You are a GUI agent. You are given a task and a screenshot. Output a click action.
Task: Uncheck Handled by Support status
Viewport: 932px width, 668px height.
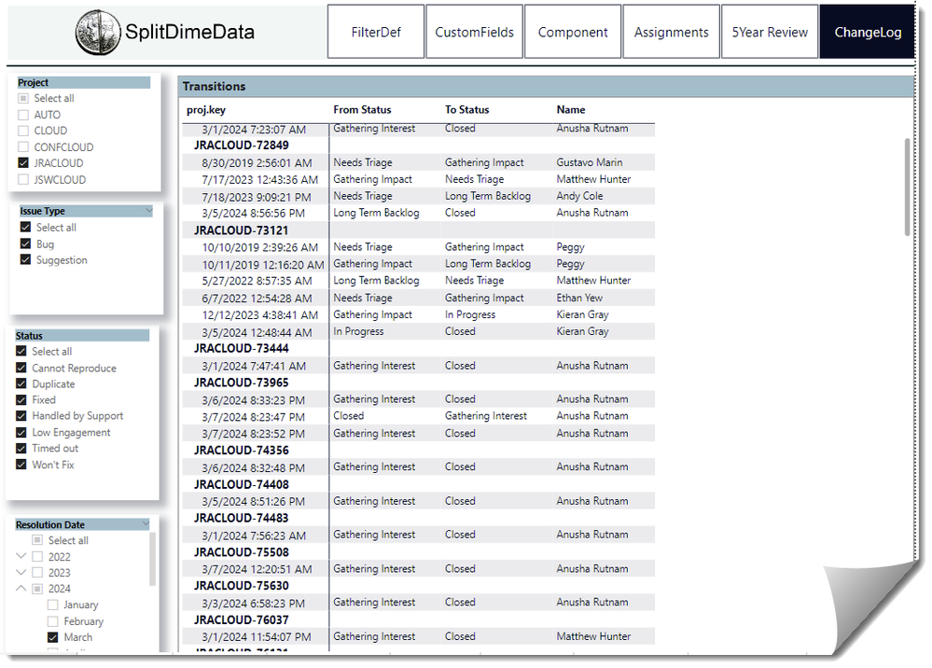click(21, 416)
